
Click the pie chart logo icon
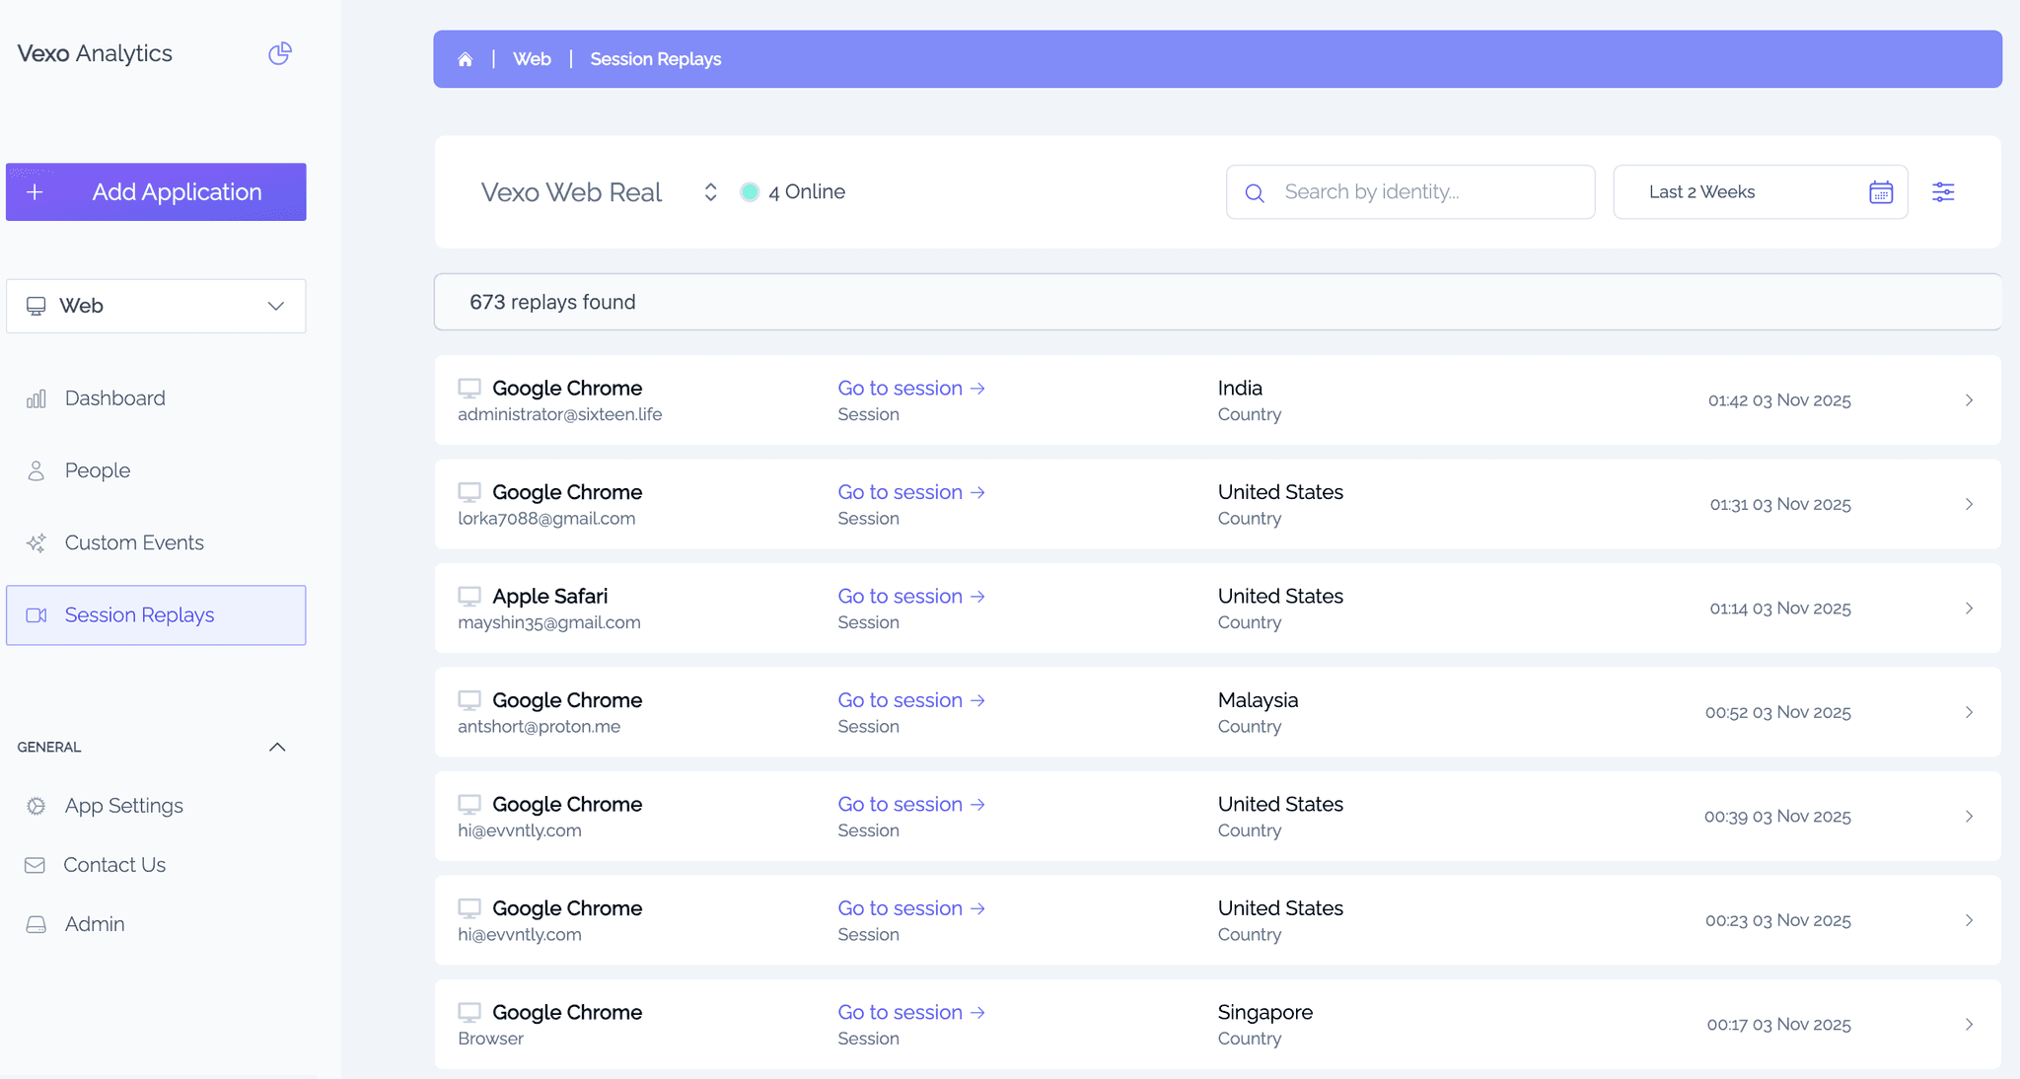coord(280,53)
